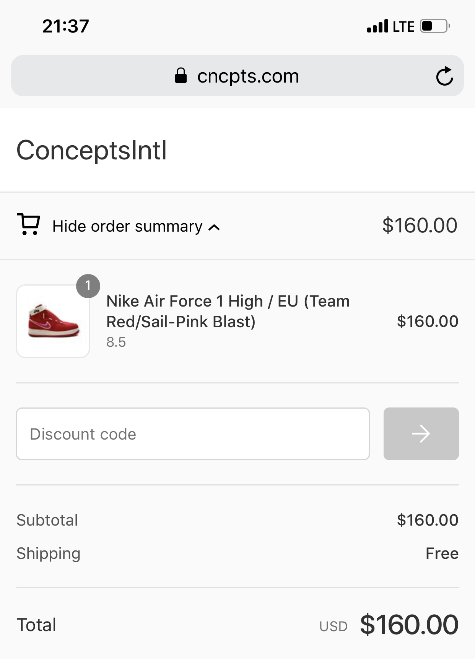Tap the cellular signal bars icon
The image size is (475, 659).
pos(377,26)
